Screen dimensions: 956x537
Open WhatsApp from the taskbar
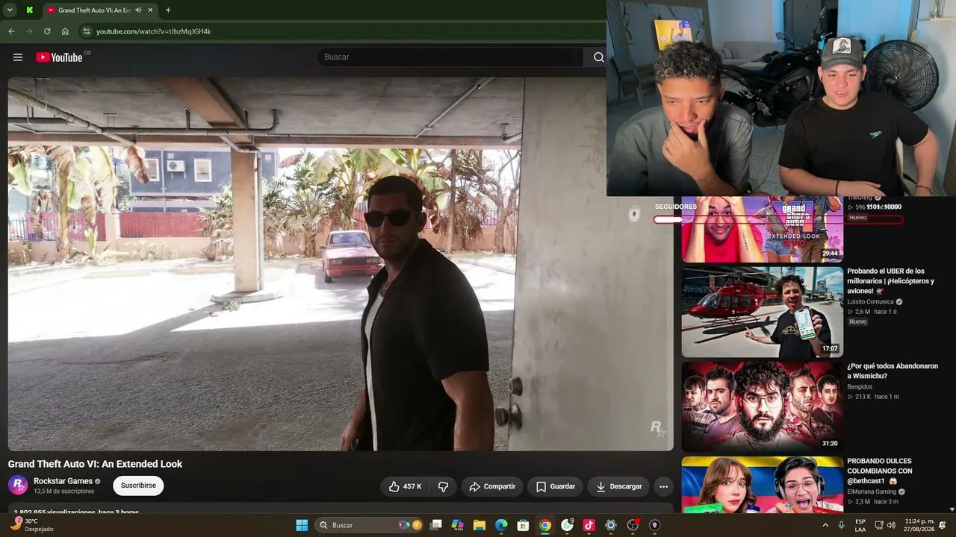(568, 525)
